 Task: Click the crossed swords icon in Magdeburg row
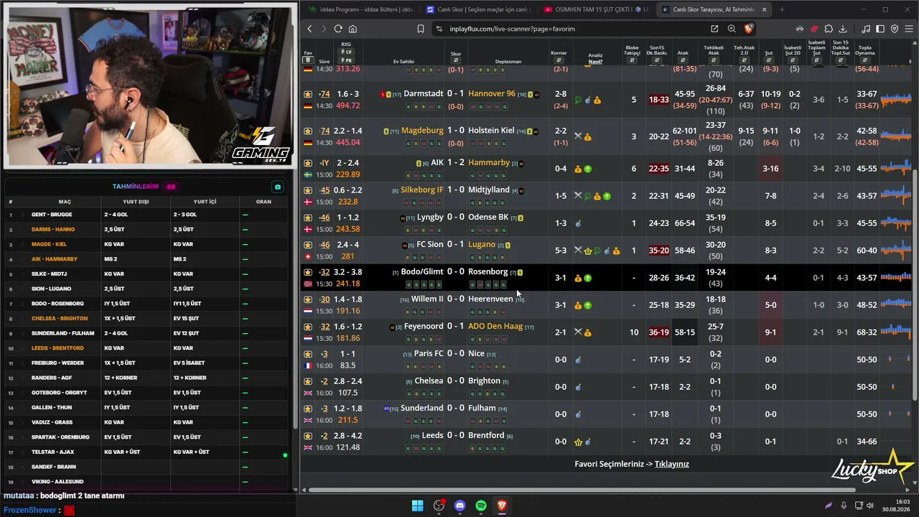578,136
